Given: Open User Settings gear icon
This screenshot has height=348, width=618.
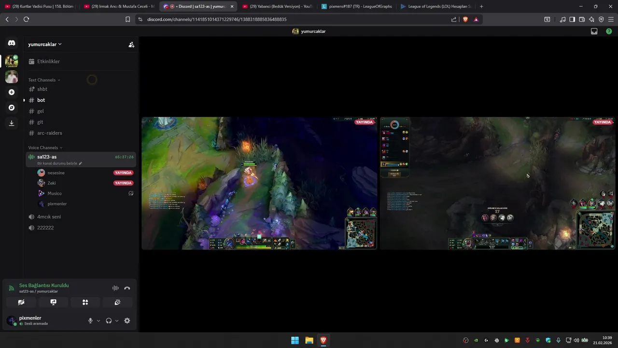Looking at the screenshot, I should 127,320.
